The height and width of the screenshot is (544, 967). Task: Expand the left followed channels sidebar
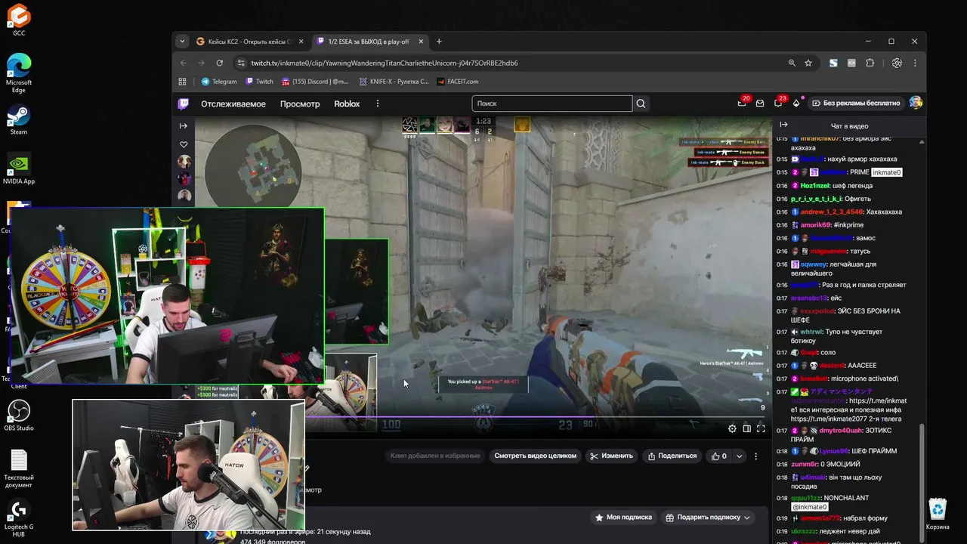tap(183, 125)
